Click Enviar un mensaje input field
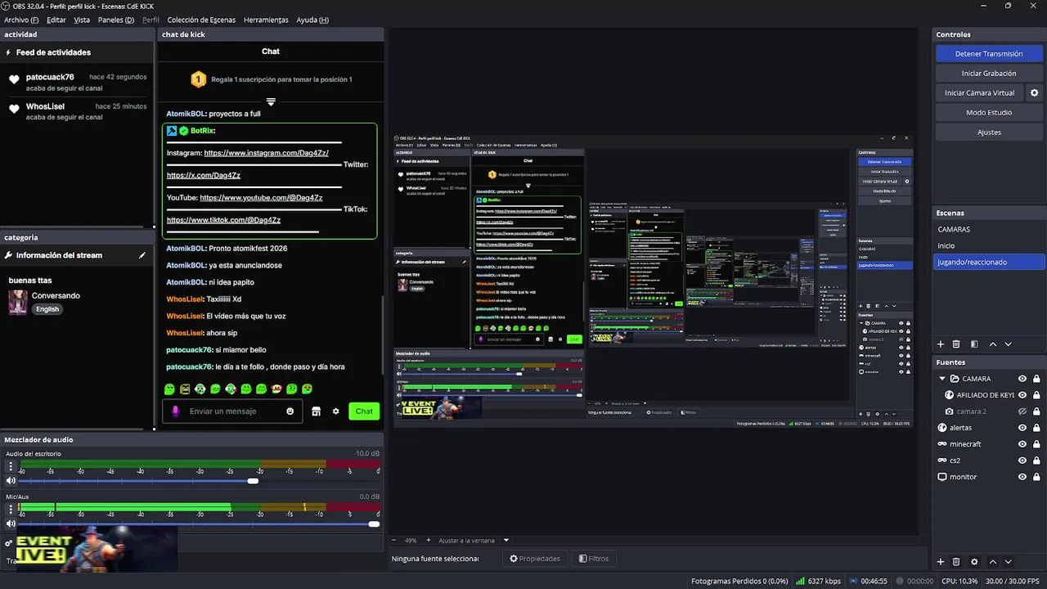 click(x=233, y=411)
